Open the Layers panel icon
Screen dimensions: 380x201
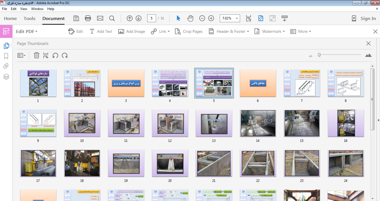point(6,77)
